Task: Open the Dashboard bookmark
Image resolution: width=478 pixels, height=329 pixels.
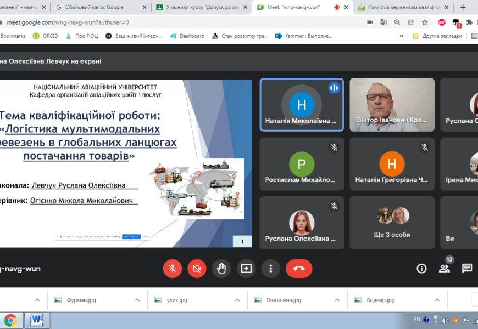Action: [x=191, y=36]
